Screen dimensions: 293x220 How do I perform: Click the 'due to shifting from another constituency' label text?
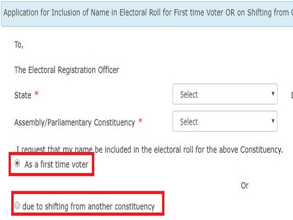89,206
